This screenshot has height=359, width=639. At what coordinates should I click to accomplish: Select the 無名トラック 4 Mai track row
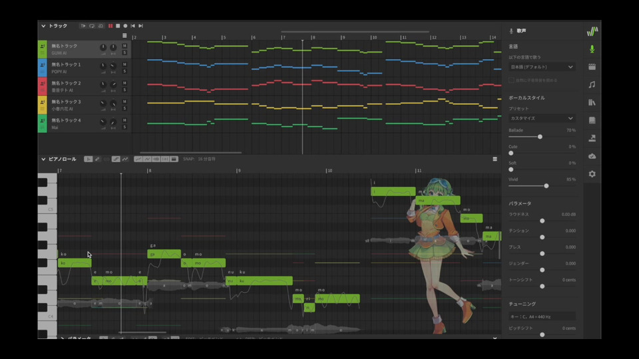tap(85, 124)
